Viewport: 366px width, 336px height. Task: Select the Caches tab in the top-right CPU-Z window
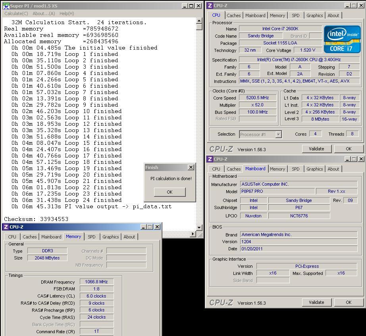click(234, 15)
